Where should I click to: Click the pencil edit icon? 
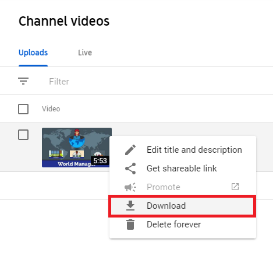click(130, 150)
